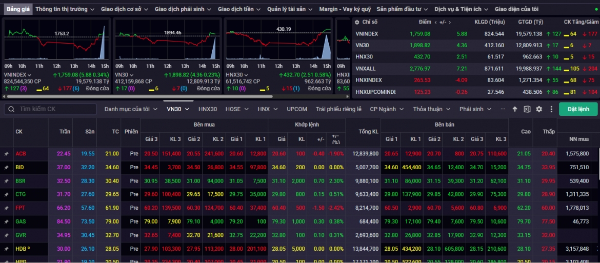The image size is (600, 263).
Task: Select the Bảng giá tab
Action: point(17,9)
